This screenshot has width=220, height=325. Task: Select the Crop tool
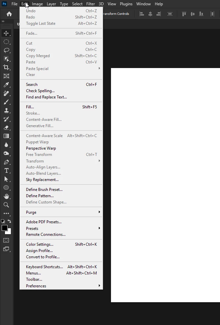[6, 67]
